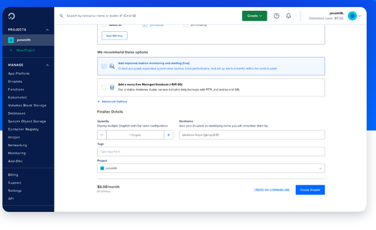Image resolution: width=376 pixels, height=230 pixels.
Task: Go to Droplets in the sidebar
Action: pyautogui.click(x=15, y=81)
